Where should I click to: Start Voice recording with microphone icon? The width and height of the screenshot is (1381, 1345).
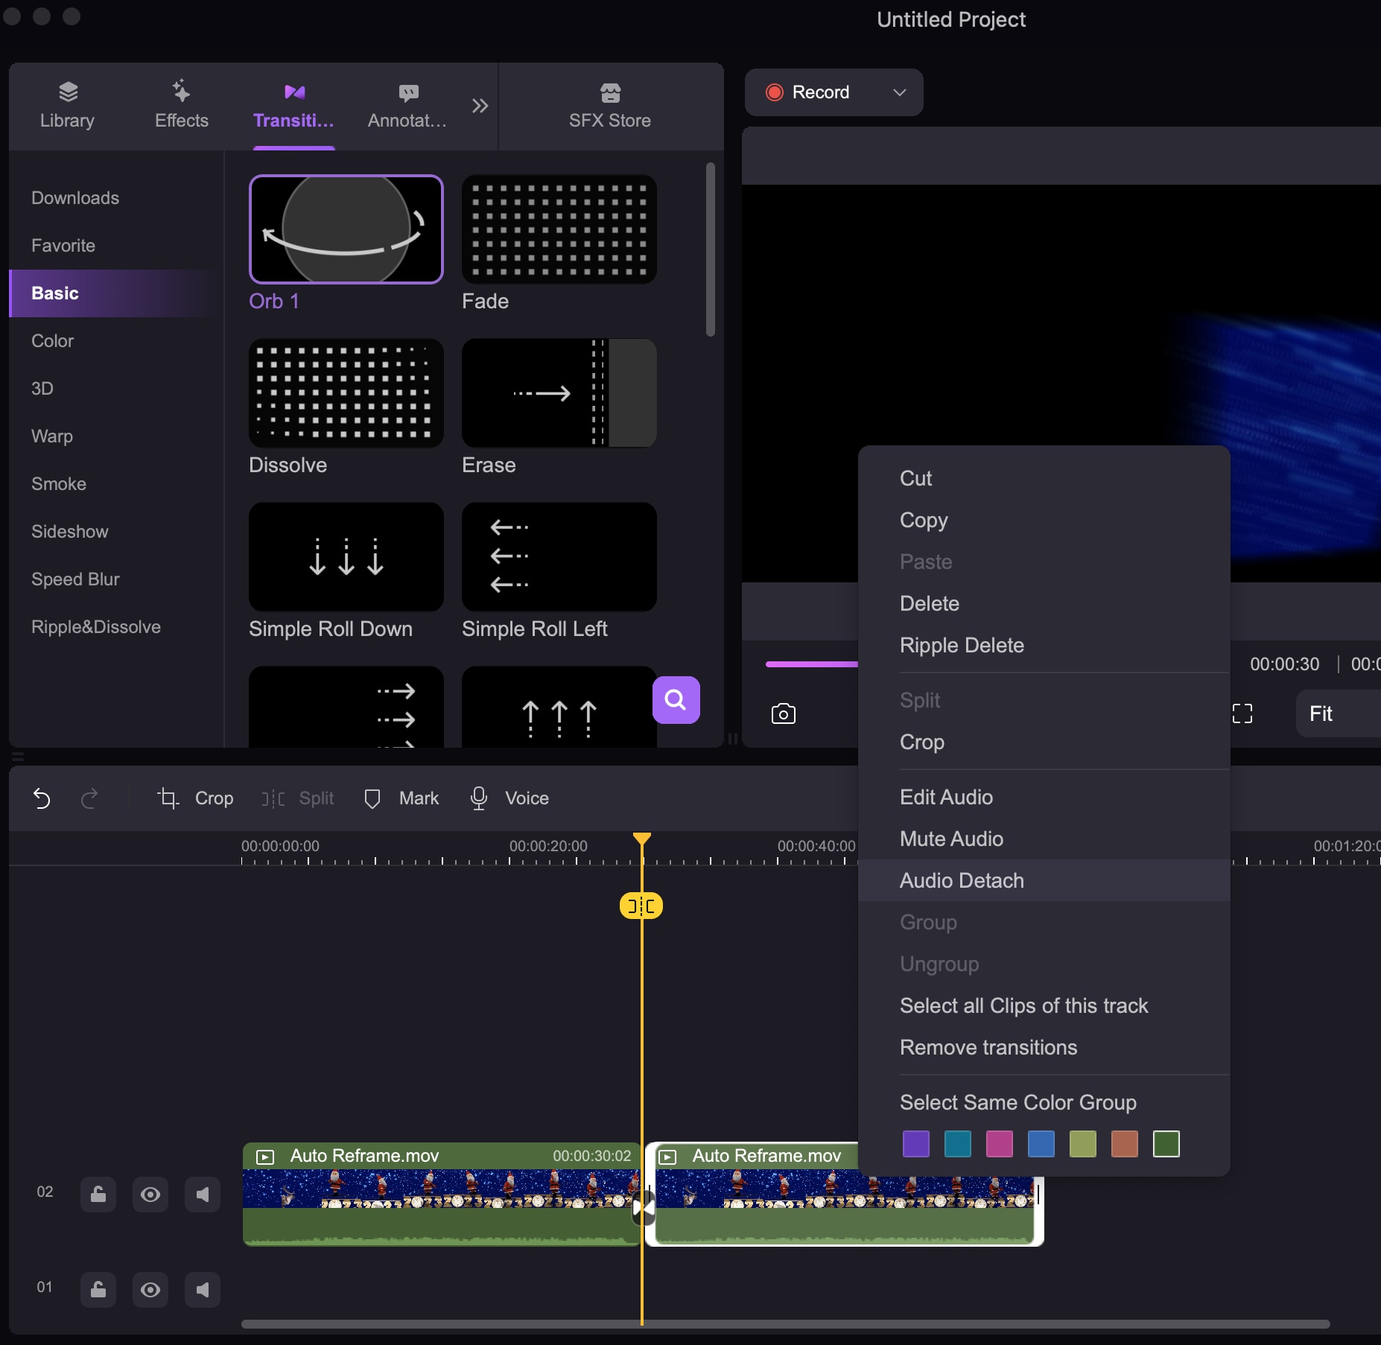tap(479, 798)
